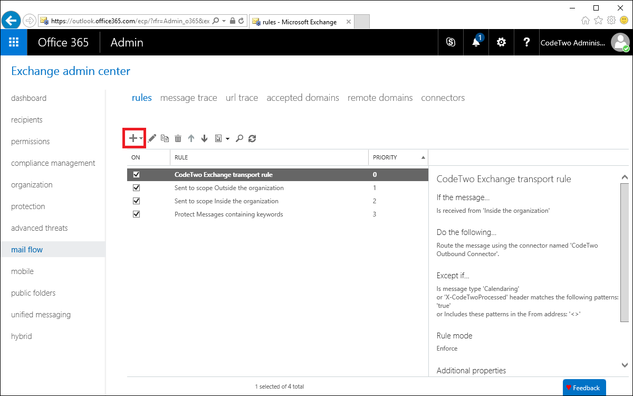Viewport: 633px width, 396px height.
Task: Open recipients in the left navigation
Action: coord(27,120)
